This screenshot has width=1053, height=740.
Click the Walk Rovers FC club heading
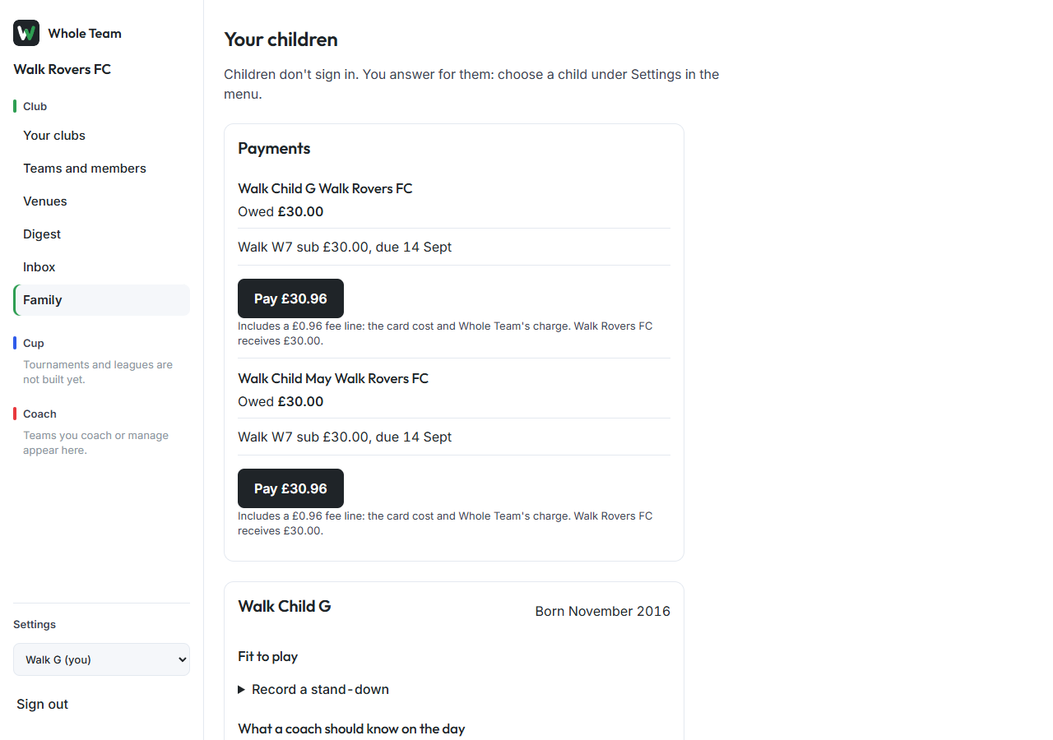(63, 69)
